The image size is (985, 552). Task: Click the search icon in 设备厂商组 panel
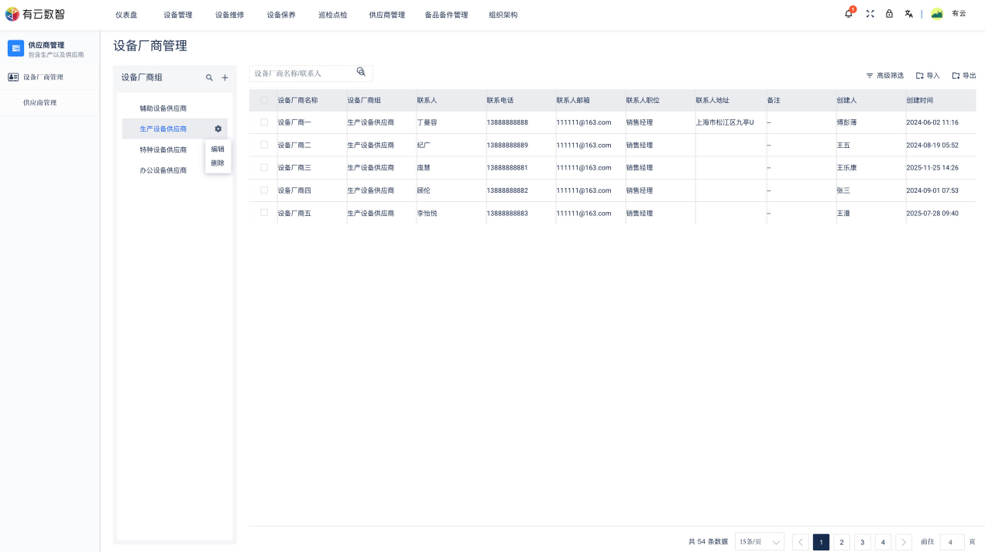click(209, 77)
